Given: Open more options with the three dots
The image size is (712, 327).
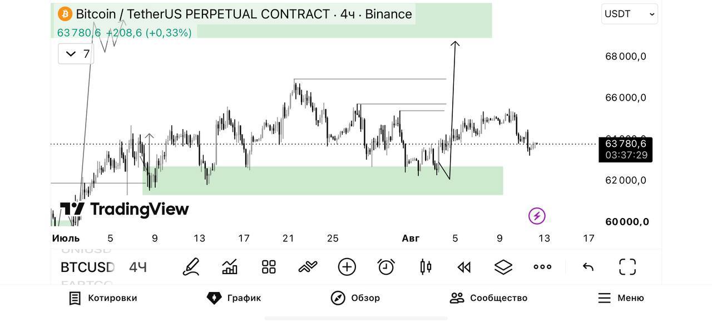Looking at the screenshot, I should [x=542, y=267].
